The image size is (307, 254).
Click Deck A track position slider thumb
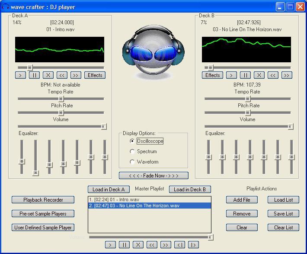pyautogui.click(x=30, y=68)
